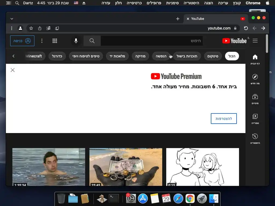Open the פרופילים (Profiles) menu
This screenshot has width=275, height=206.
point(154,3)
